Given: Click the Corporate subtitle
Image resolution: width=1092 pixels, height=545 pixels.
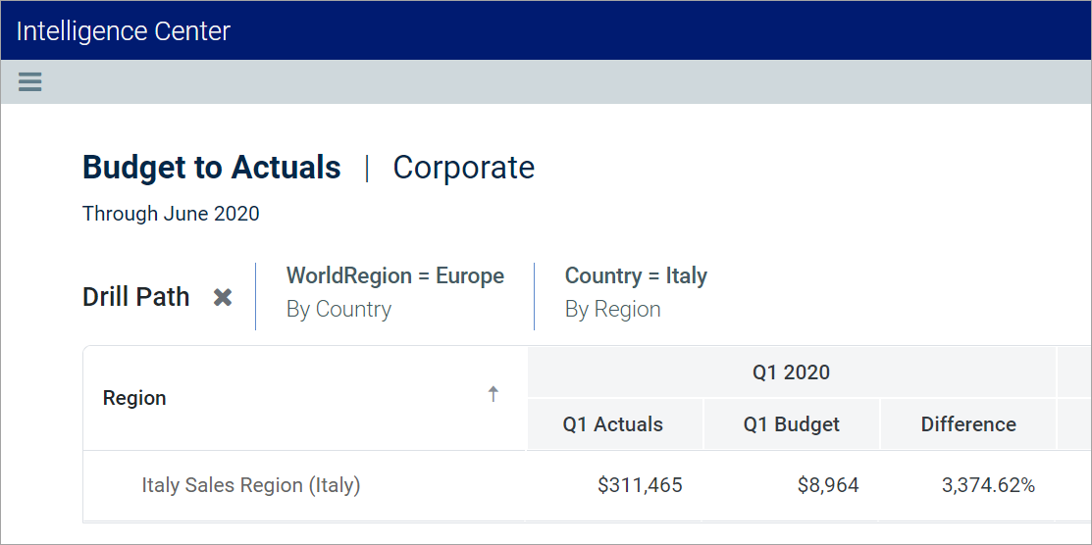Looking at the screenshot, I should pyautogui.click(x=463, y=168).
